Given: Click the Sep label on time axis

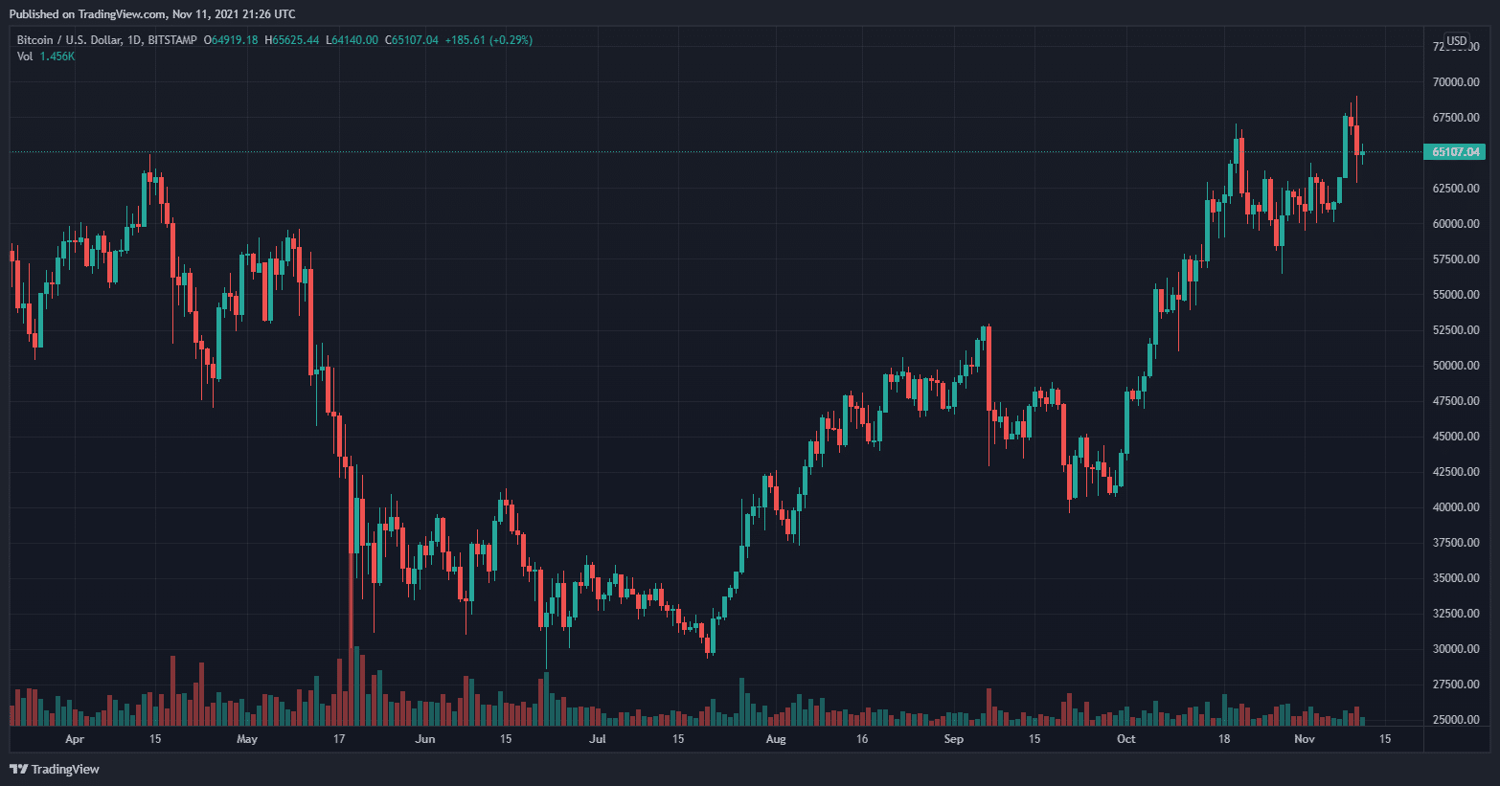Looking at the screenshot, I should (953, 739).
